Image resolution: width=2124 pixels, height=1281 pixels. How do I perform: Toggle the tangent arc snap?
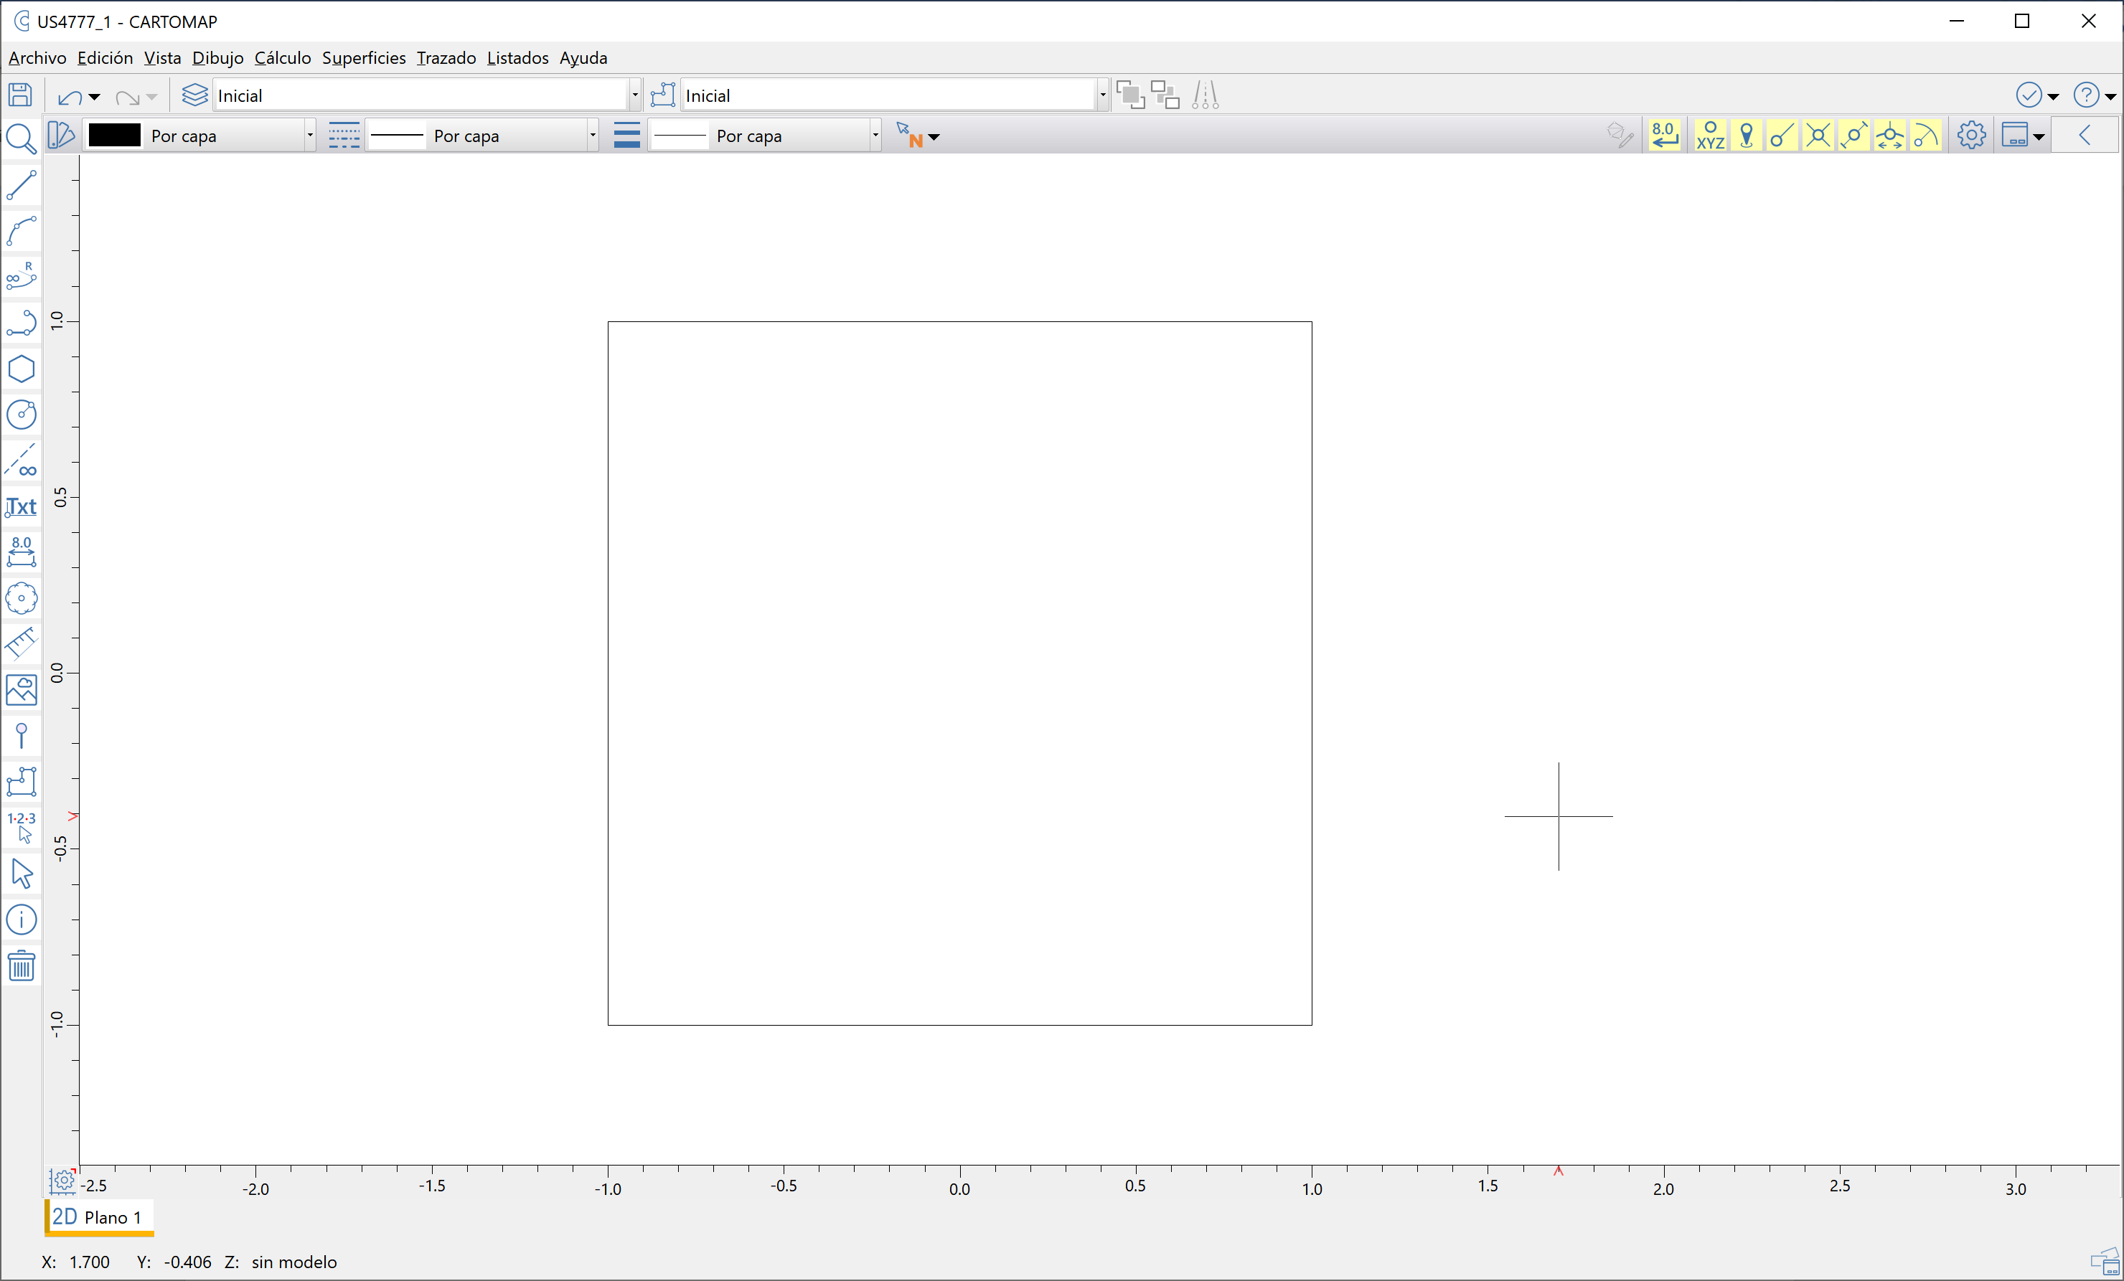coord(1926,136)
